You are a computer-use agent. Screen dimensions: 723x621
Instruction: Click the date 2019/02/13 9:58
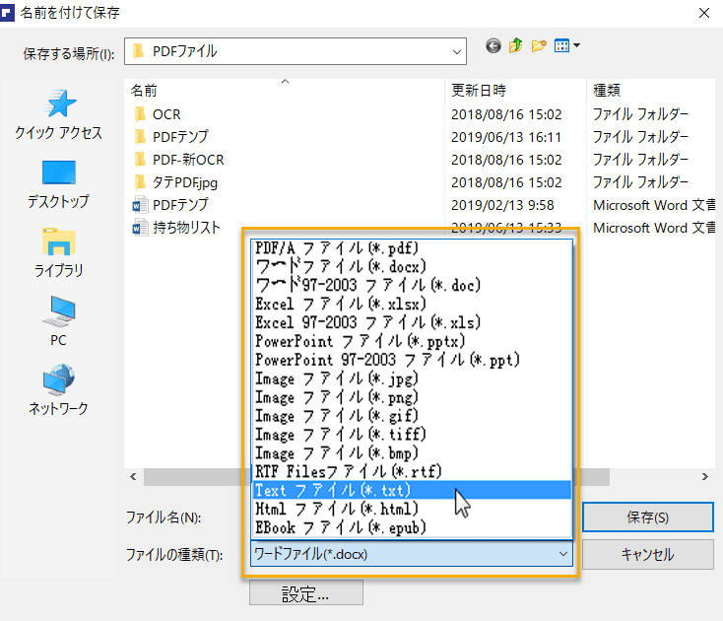(502, 205)
